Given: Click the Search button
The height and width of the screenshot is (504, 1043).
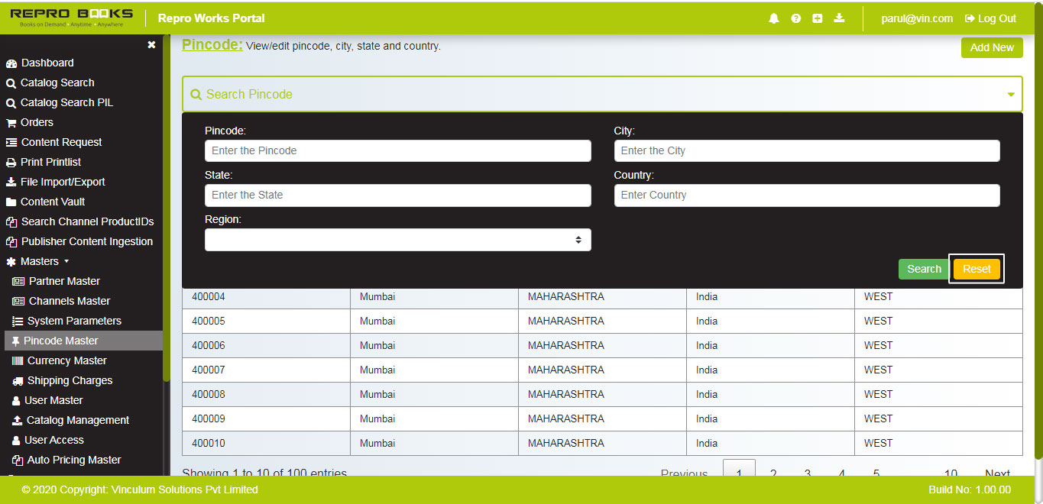Looking at the screenshot, I should pos(924,269).
